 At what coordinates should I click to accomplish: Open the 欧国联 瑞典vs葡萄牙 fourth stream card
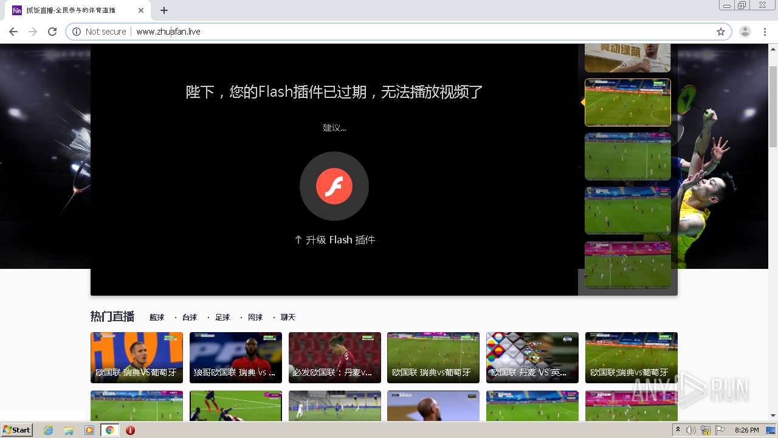(x=433, y=358)
